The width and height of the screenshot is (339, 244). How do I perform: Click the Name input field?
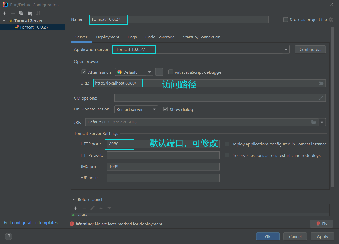(x=179, y=19)
